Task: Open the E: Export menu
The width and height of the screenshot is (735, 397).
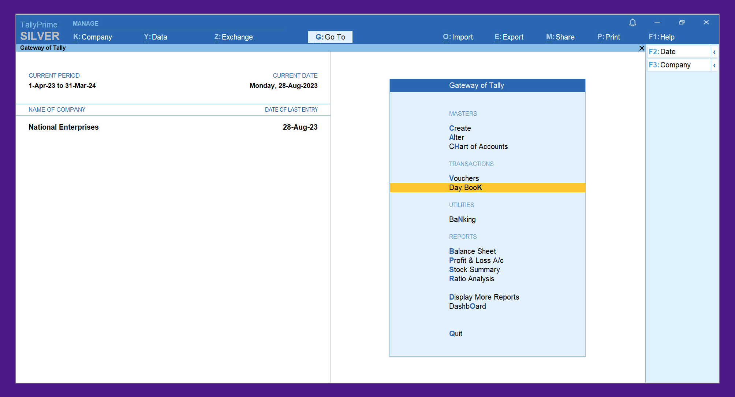Action: 509,37
